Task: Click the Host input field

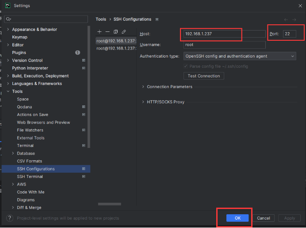Action: pos(224,34)
